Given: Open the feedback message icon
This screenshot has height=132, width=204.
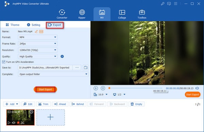Looking at the screenshot, I should [169, 4].
